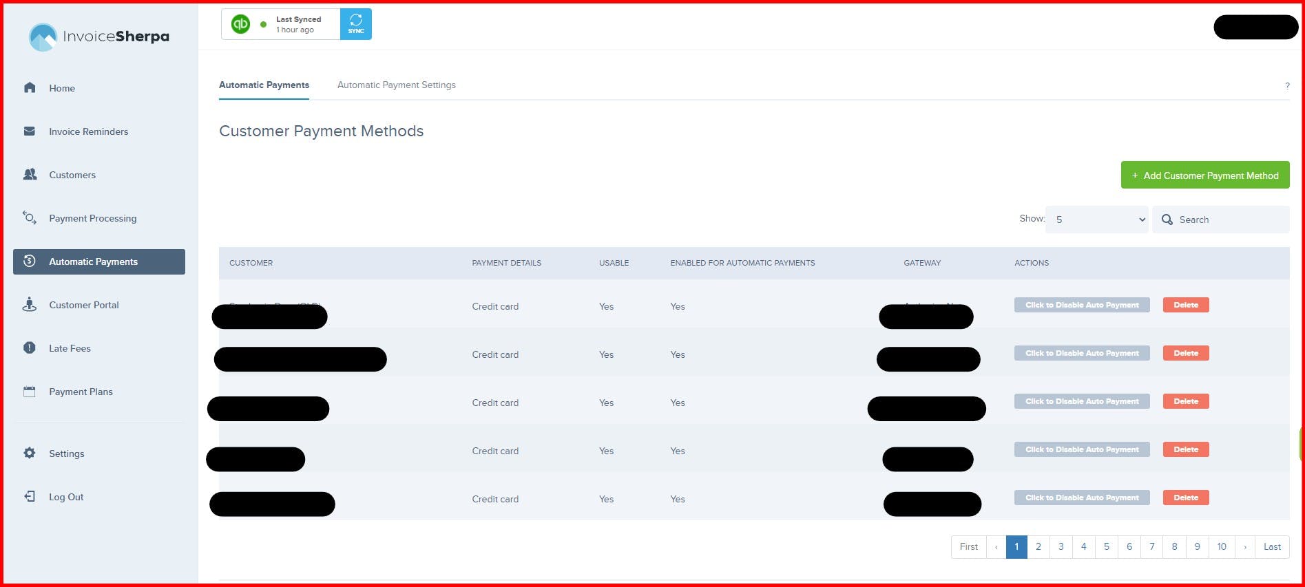Click the QuickBooks green logo icon
1305x587 pixels.
pos(240,24)
